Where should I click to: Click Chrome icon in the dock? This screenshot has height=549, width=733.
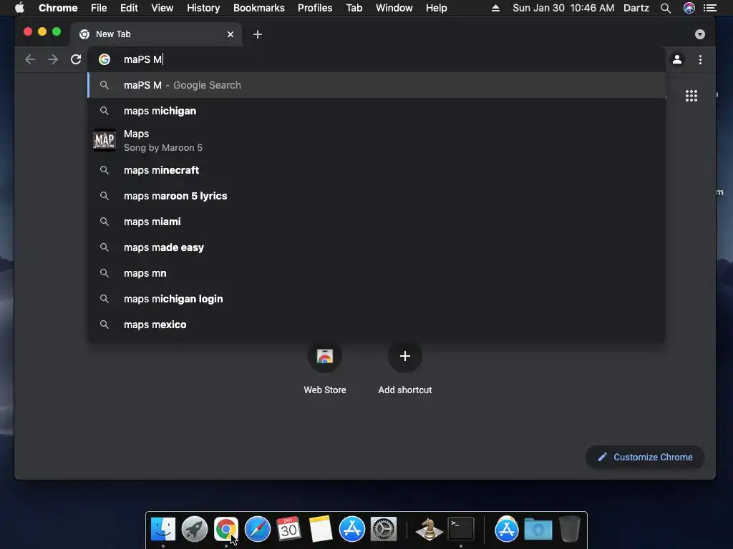[226, 529]
